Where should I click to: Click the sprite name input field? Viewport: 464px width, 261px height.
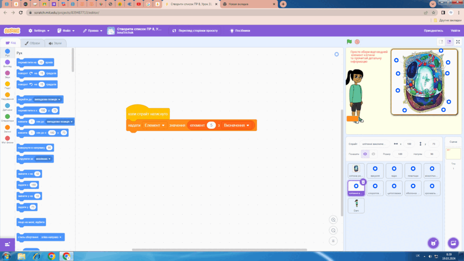tap(374, 144)
